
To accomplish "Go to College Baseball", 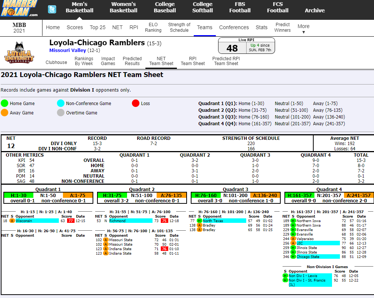I will [165, 7].
